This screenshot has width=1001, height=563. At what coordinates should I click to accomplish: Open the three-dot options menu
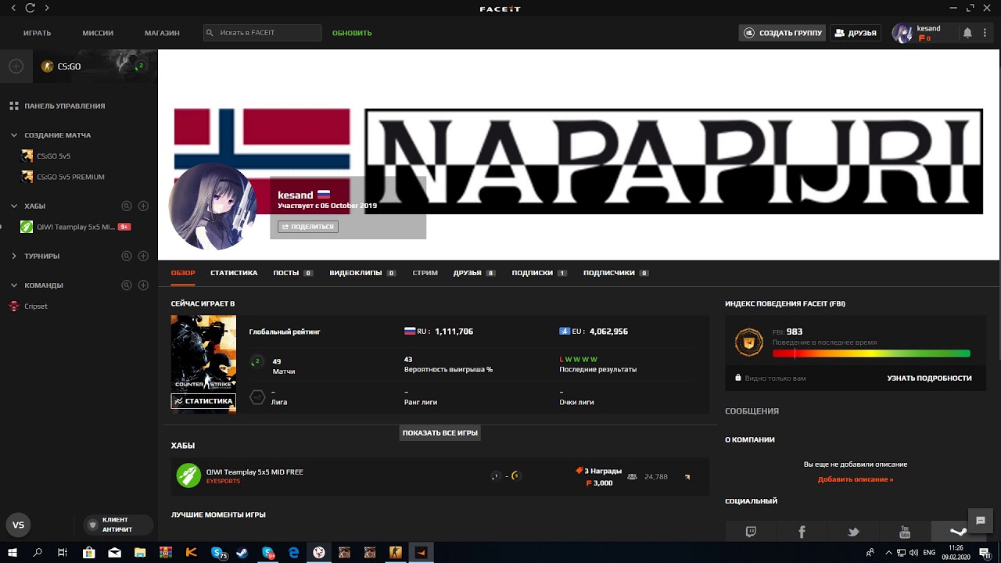coord(985,33)
